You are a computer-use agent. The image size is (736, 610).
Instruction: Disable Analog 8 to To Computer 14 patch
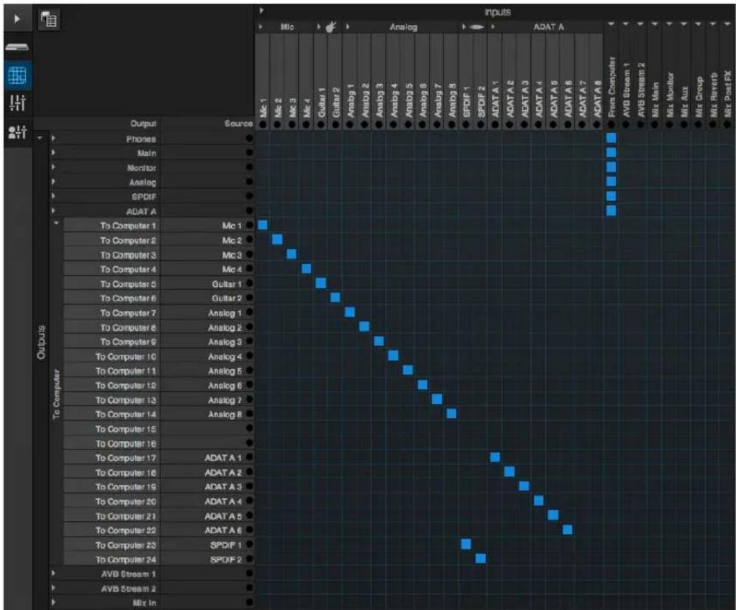[x=451, y=413]
